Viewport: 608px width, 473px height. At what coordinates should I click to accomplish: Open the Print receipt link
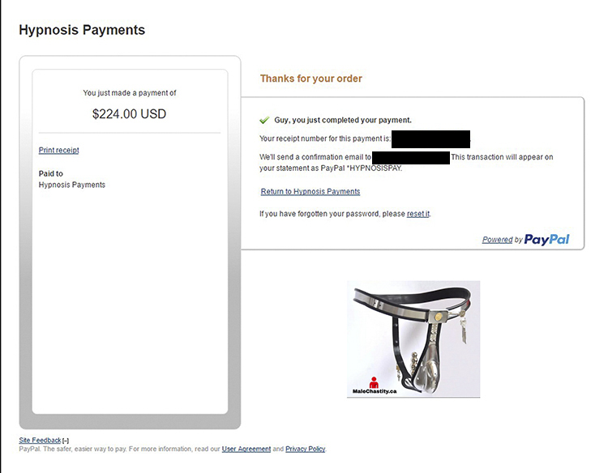[x=58, y=150]
